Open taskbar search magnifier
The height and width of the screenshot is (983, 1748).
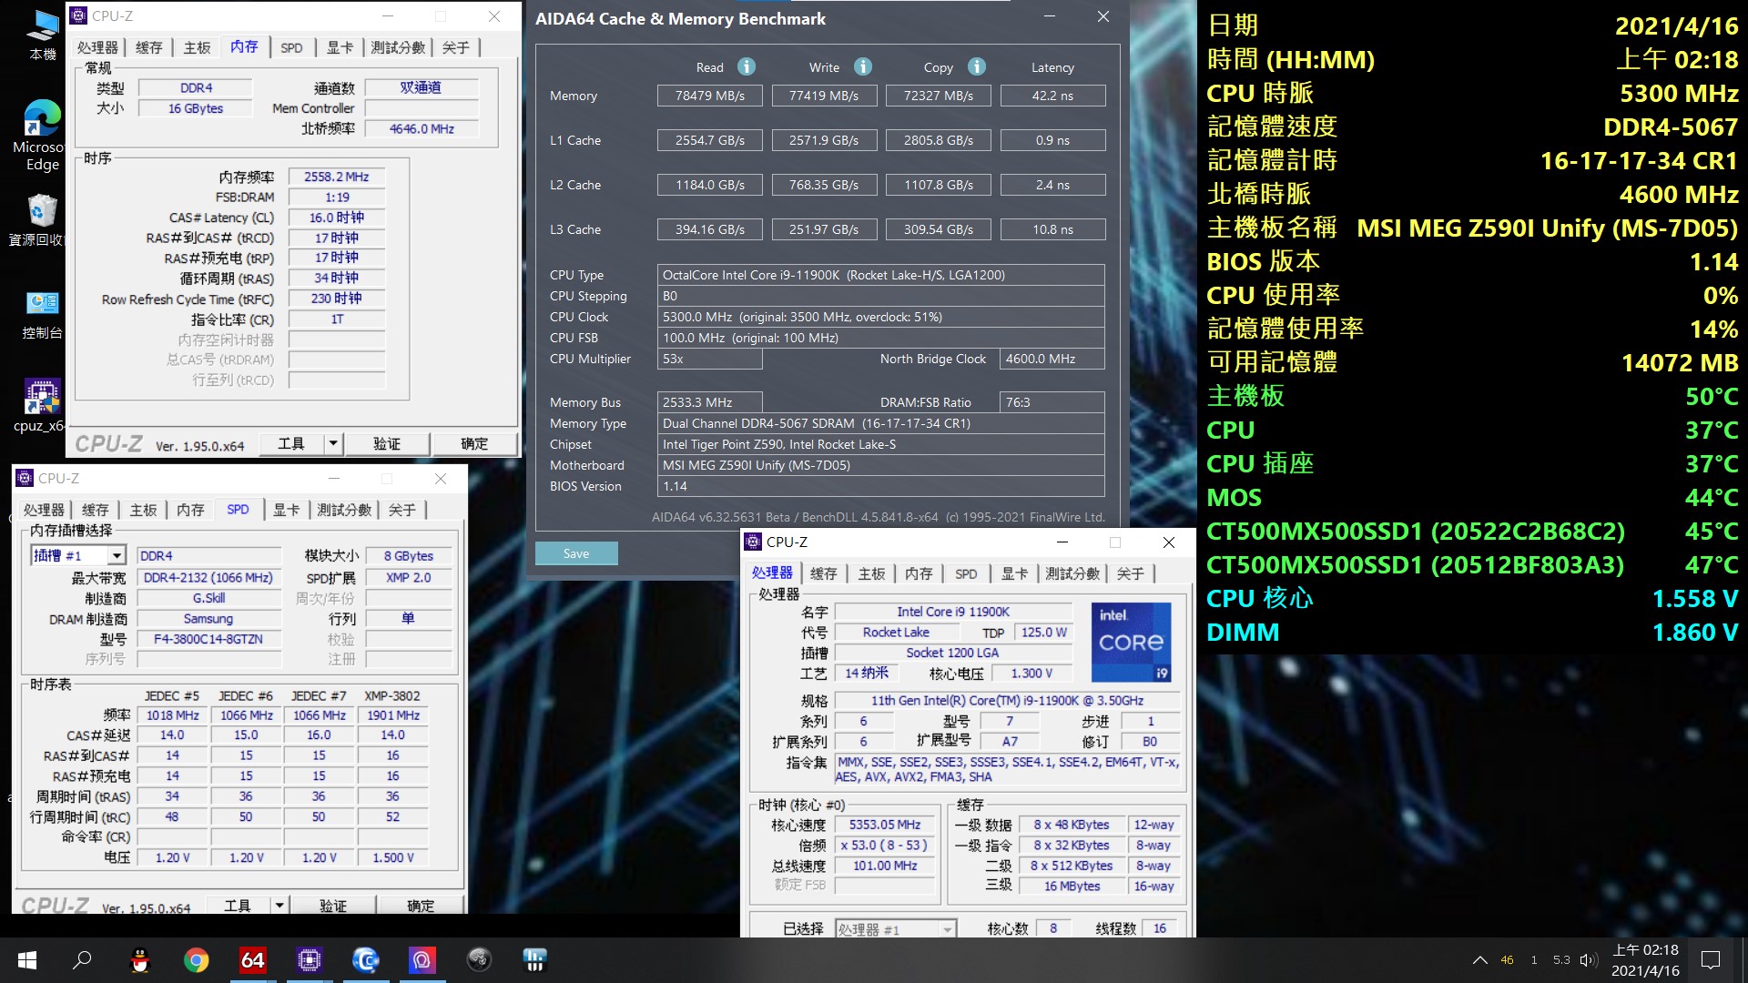click(83, 960)
